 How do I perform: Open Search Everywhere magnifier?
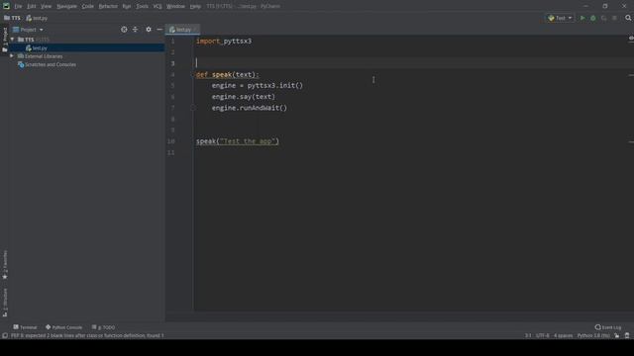628,18
